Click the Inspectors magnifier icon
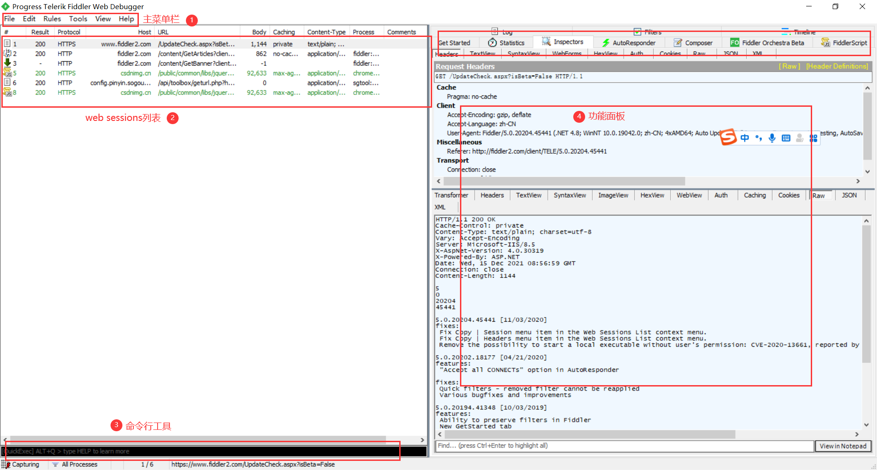The width and height of the screenshot is (877, 470). (546, 42)
